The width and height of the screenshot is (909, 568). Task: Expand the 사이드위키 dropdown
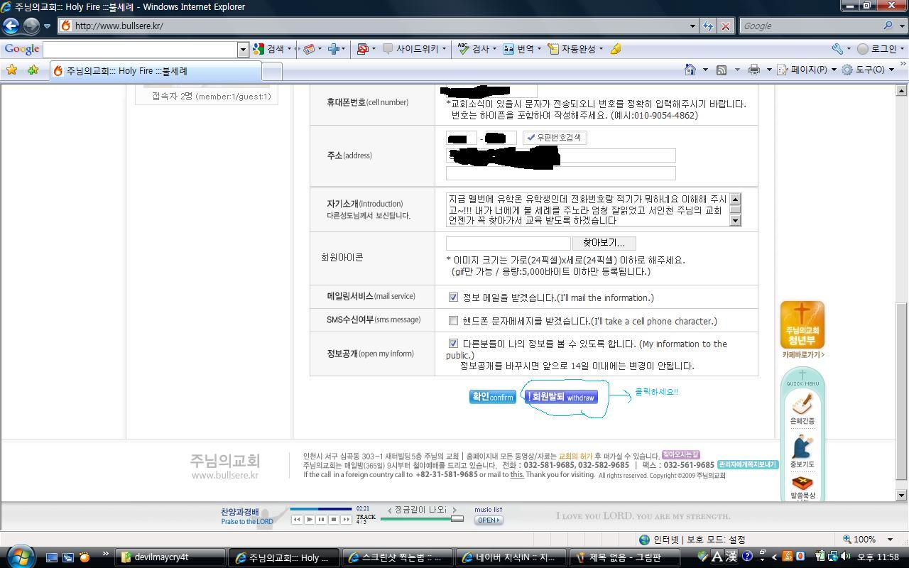444,49
